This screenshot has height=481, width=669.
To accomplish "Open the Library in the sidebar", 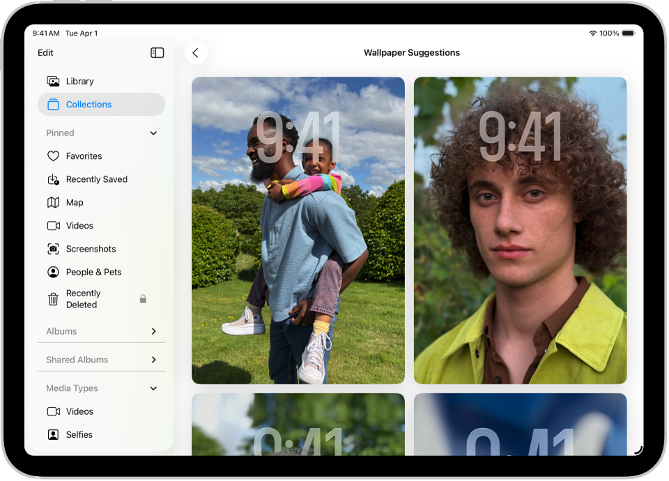I will (x=79, y=81).
